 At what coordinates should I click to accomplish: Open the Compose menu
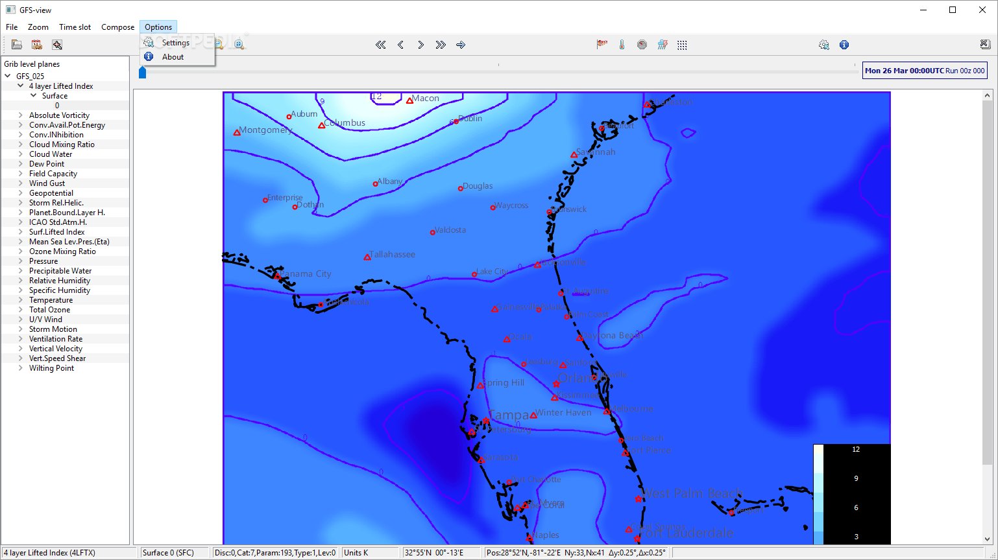pos(117,27)
